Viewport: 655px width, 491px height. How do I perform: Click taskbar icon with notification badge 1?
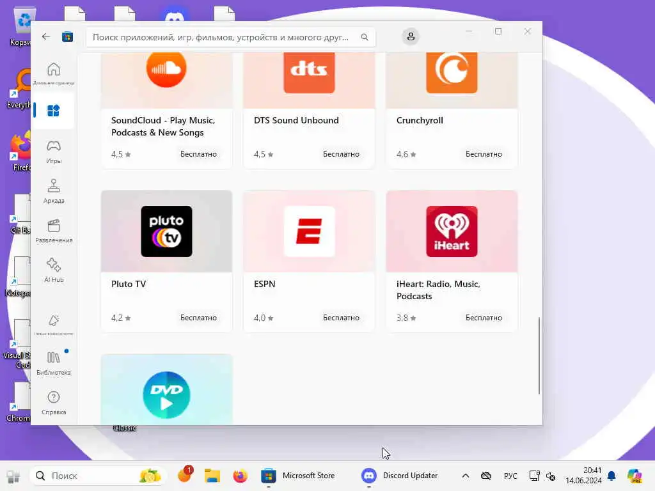tap(185, 475)
